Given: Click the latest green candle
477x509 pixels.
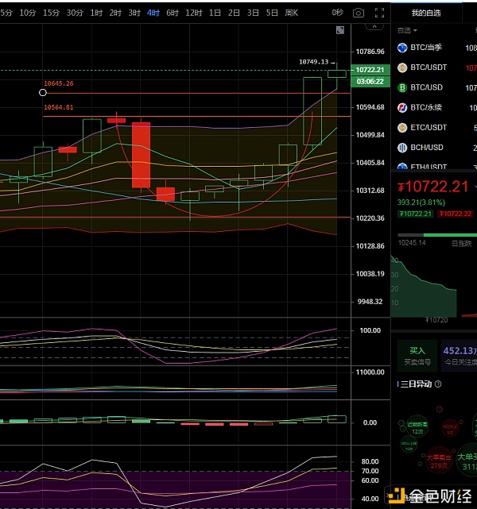Looking at the screenshot, I should tap(337, 74).
